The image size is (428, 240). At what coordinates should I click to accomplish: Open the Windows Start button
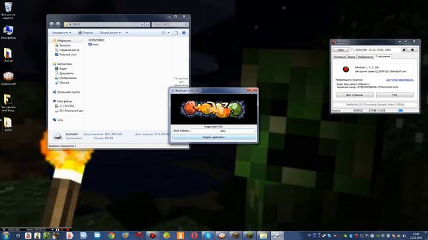(6, 235)
